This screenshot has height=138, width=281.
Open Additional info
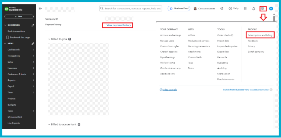pos(167,74)
